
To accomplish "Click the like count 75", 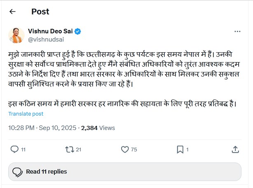I will (x=134, y=150).
